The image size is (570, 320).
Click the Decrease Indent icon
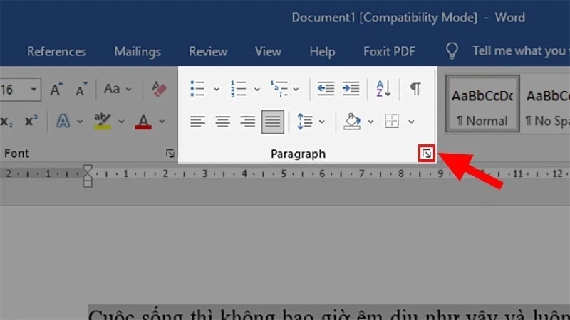click(326, 89)
